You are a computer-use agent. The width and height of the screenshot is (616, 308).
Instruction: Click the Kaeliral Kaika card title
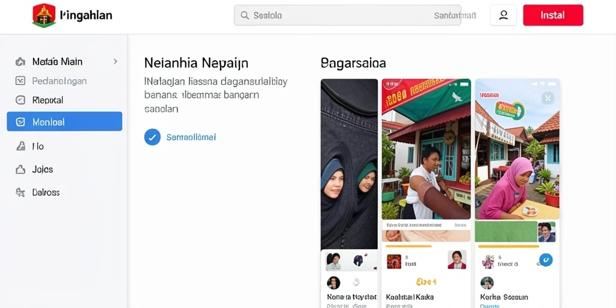(410, 297)
